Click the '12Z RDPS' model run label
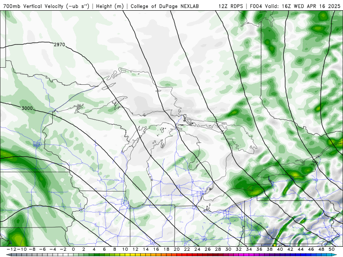 coord(231,6)
